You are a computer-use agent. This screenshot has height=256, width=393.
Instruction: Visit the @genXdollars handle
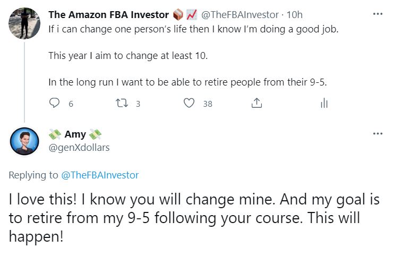(79, 148)
